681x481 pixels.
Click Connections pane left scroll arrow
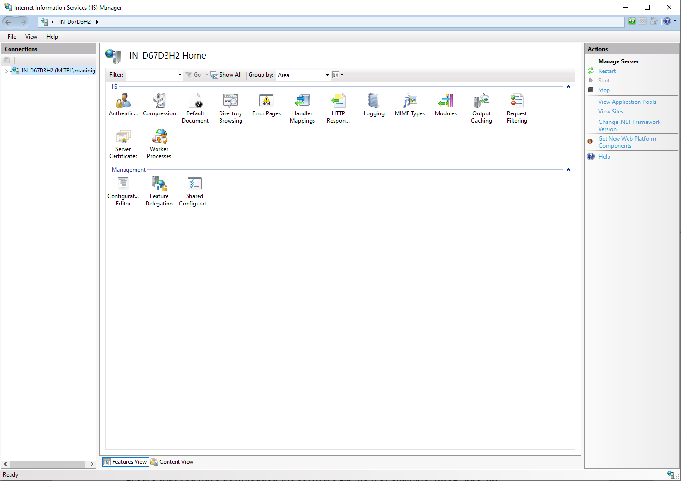(5, 464)
